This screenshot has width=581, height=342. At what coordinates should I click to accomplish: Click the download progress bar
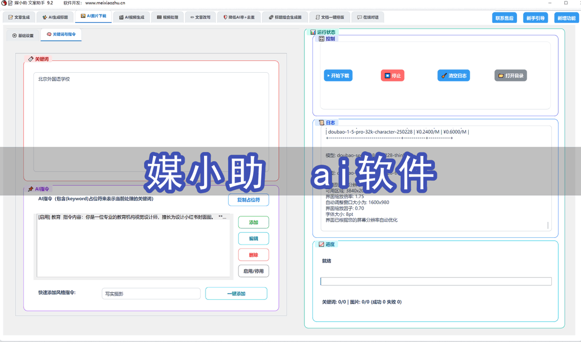436,281
